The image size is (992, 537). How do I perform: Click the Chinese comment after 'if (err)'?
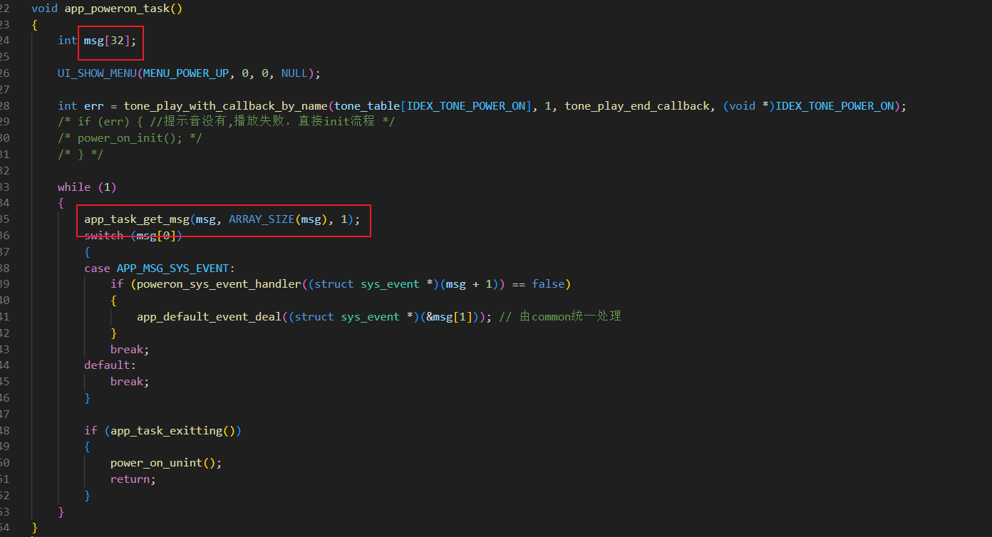(272, 122)
